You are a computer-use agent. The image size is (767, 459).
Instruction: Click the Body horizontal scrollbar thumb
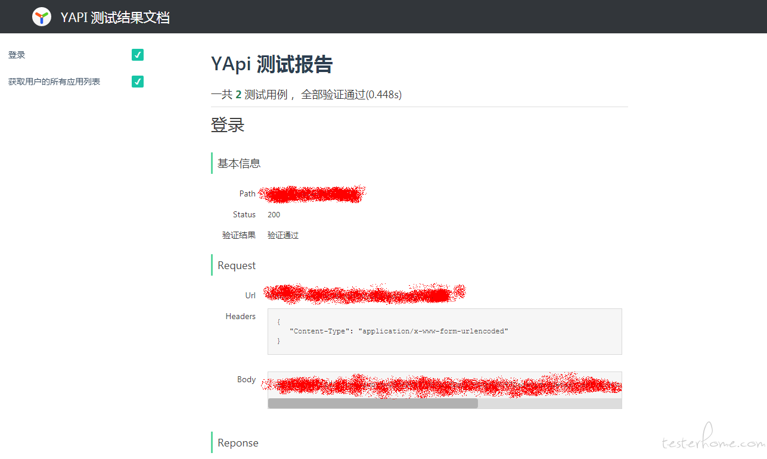[x=373, y=403]
